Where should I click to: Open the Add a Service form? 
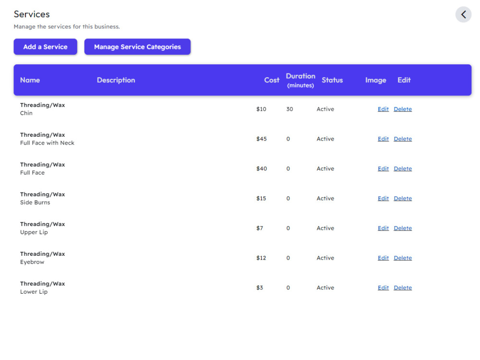pyautogui.click(x=45, y=47)
